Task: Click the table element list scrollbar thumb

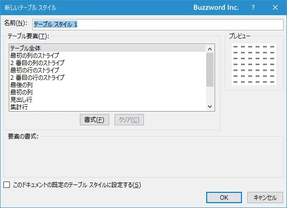Action: coord(210,69)
